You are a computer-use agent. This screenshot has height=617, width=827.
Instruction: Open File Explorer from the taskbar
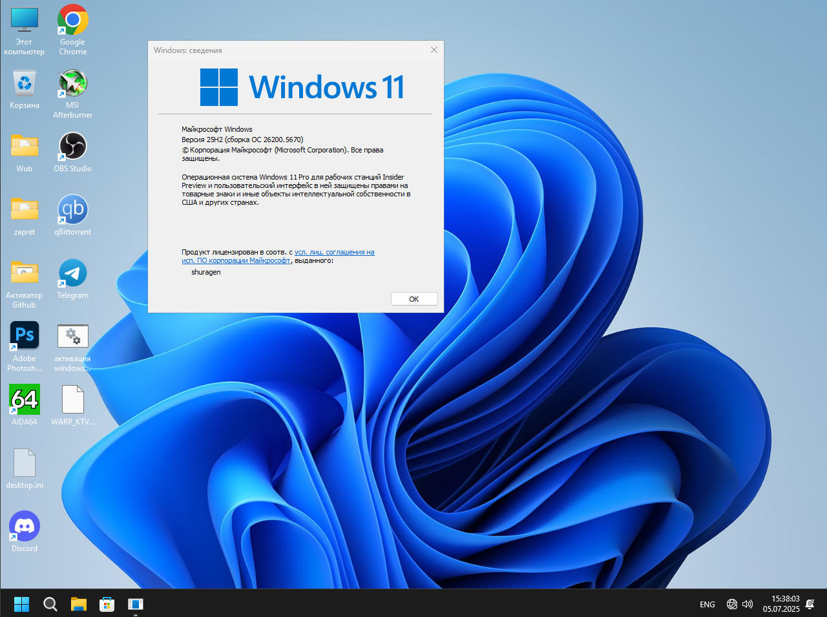79,604
